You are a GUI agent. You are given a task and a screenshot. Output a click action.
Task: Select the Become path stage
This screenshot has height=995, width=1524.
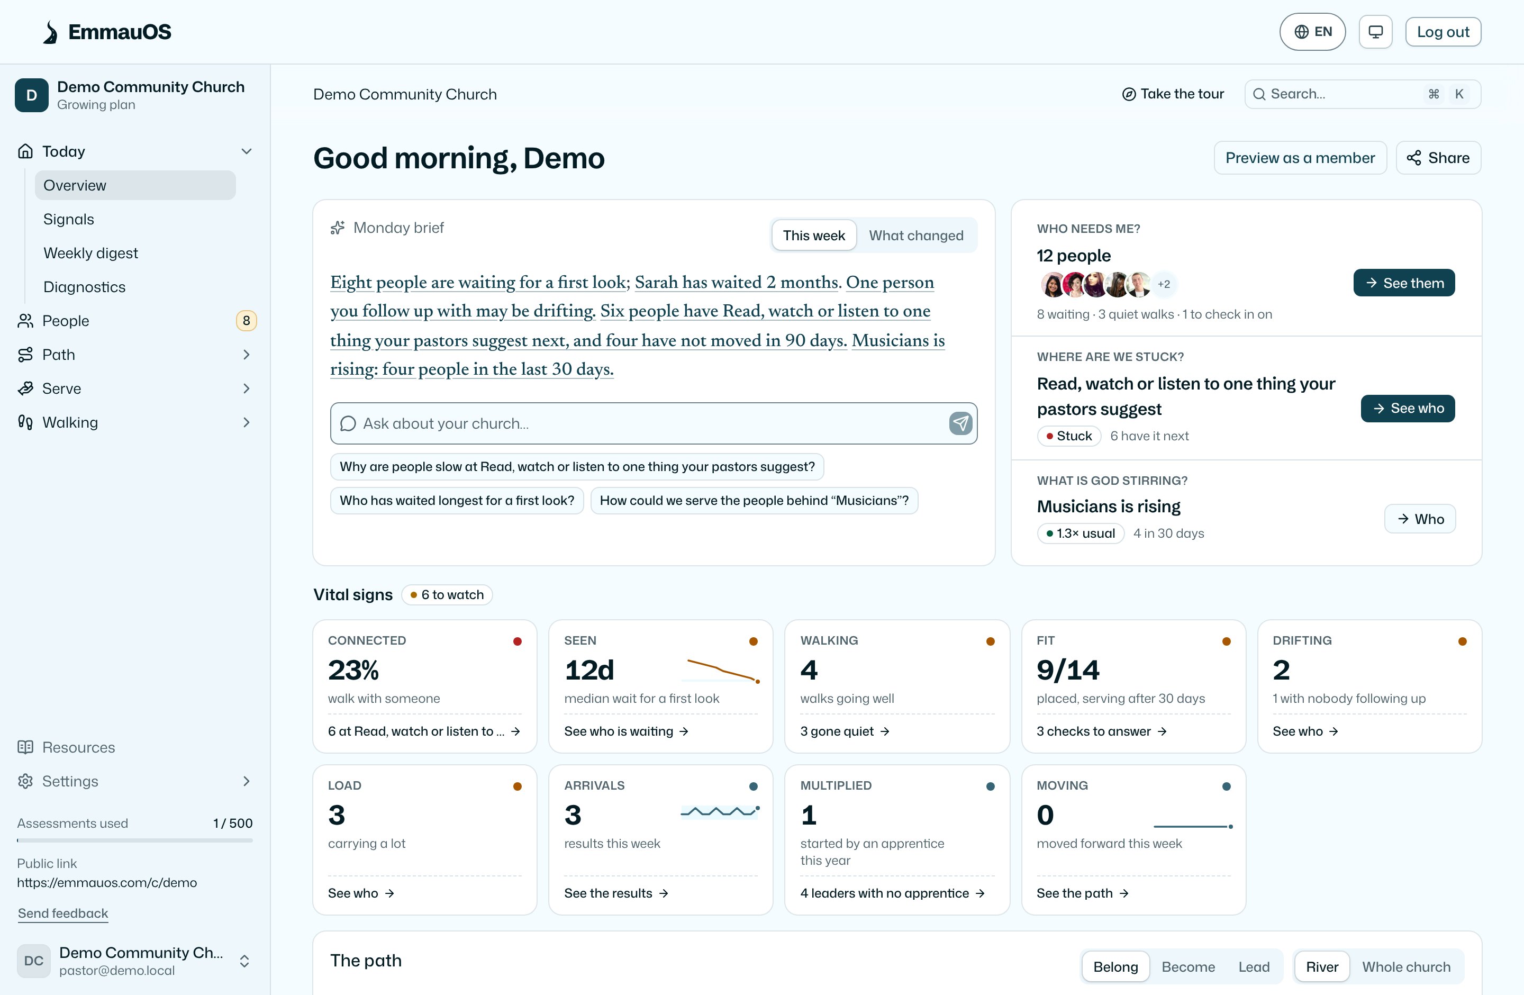pos(1188,967)
